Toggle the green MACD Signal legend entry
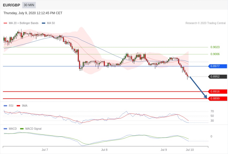This screenshot has width=228, height=154. coord(31,129)
